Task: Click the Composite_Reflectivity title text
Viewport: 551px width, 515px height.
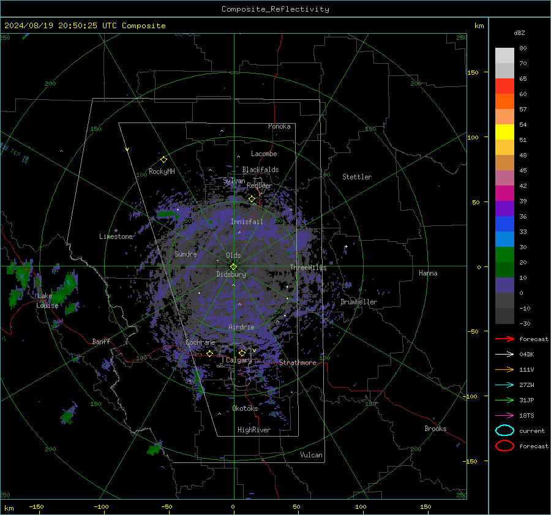Action: [275, 9]
